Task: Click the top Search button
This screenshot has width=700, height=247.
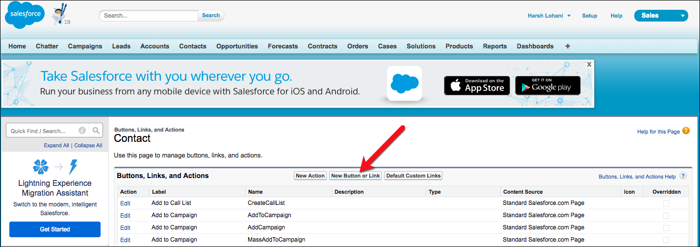Action: [x=211, y=16]
